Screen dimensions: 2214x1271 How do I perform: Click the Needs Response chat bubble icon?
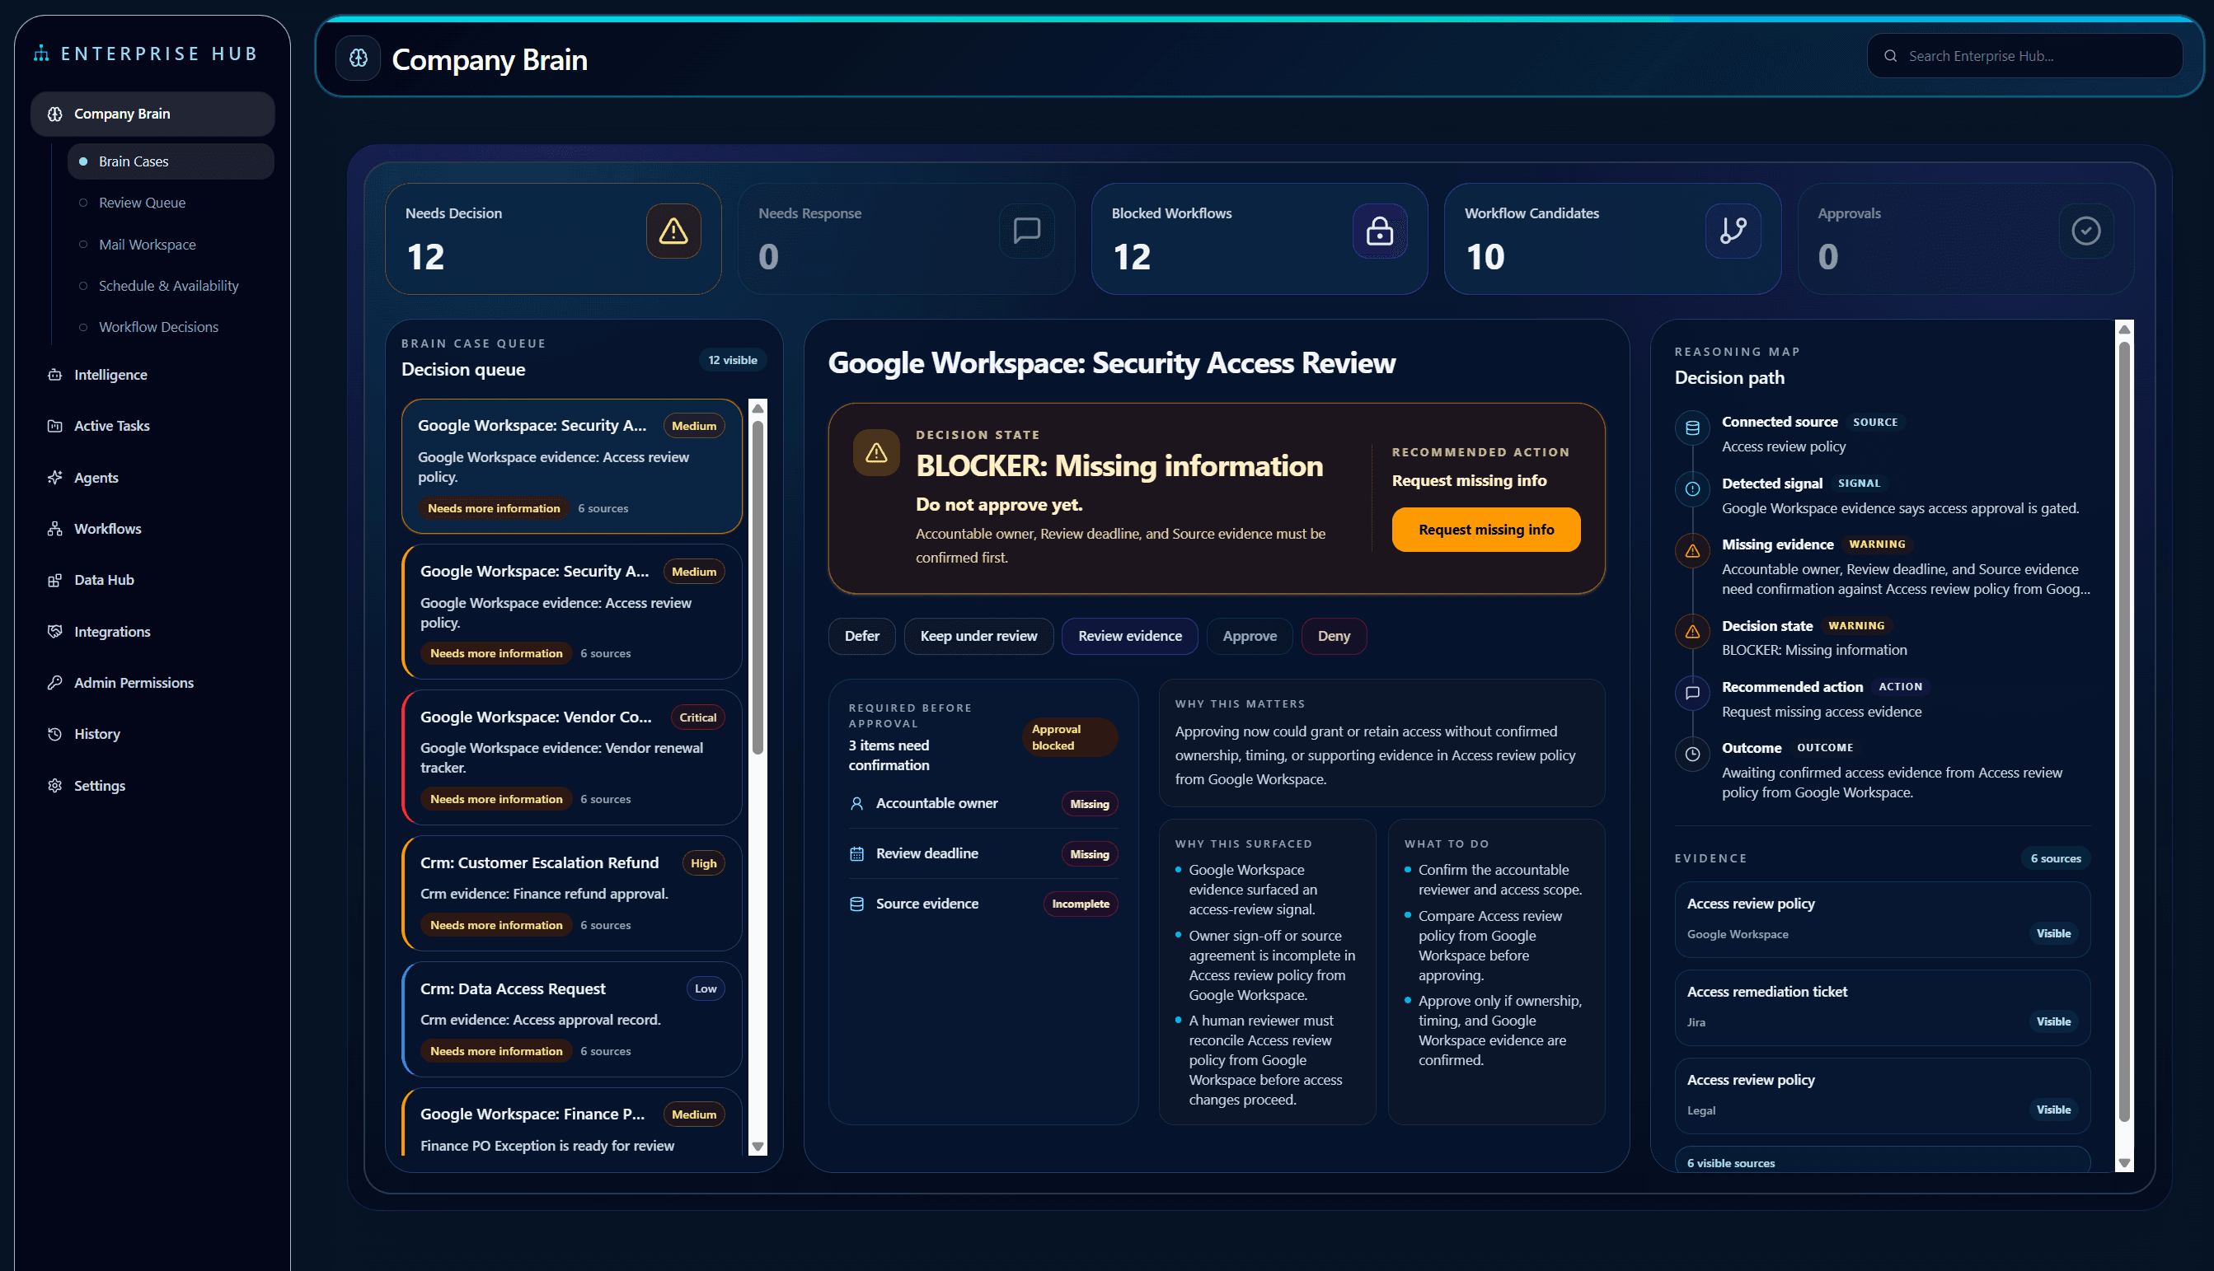point(1026,231)
